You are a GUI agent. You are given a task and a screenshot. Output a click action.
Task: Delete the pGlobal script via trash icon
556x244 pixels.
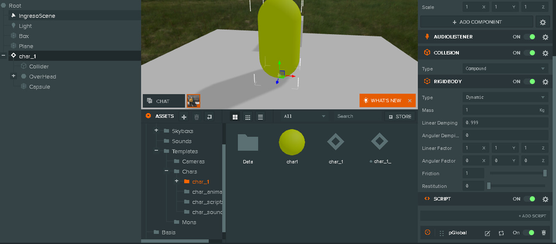544,233
